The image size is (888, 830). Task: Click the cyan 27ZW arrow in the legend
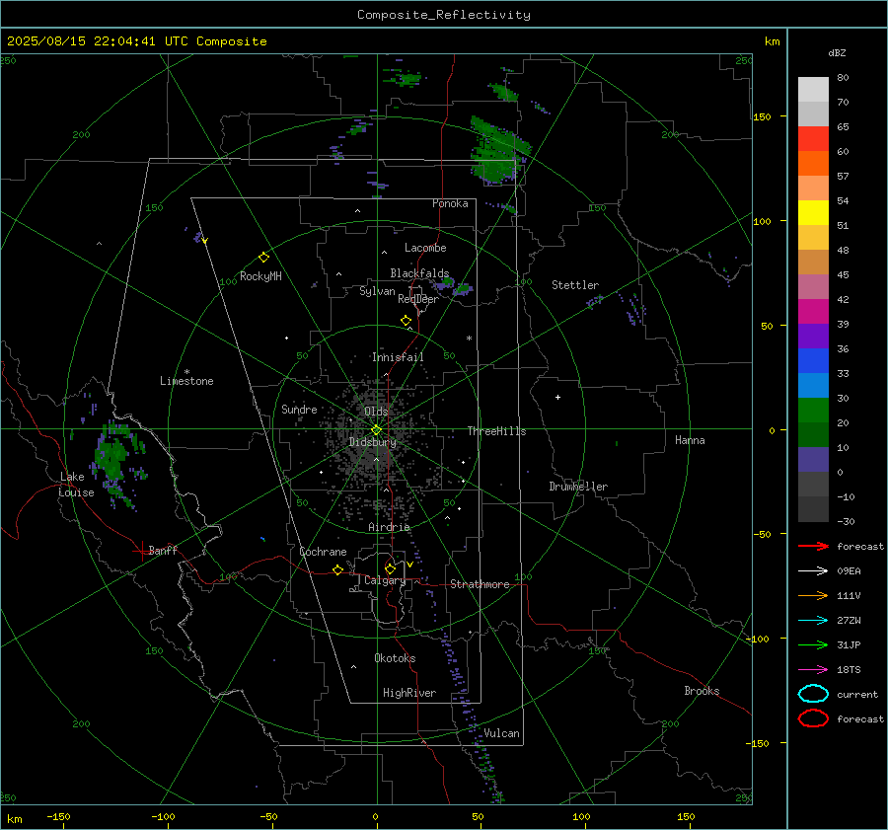(x=813, y=621)
